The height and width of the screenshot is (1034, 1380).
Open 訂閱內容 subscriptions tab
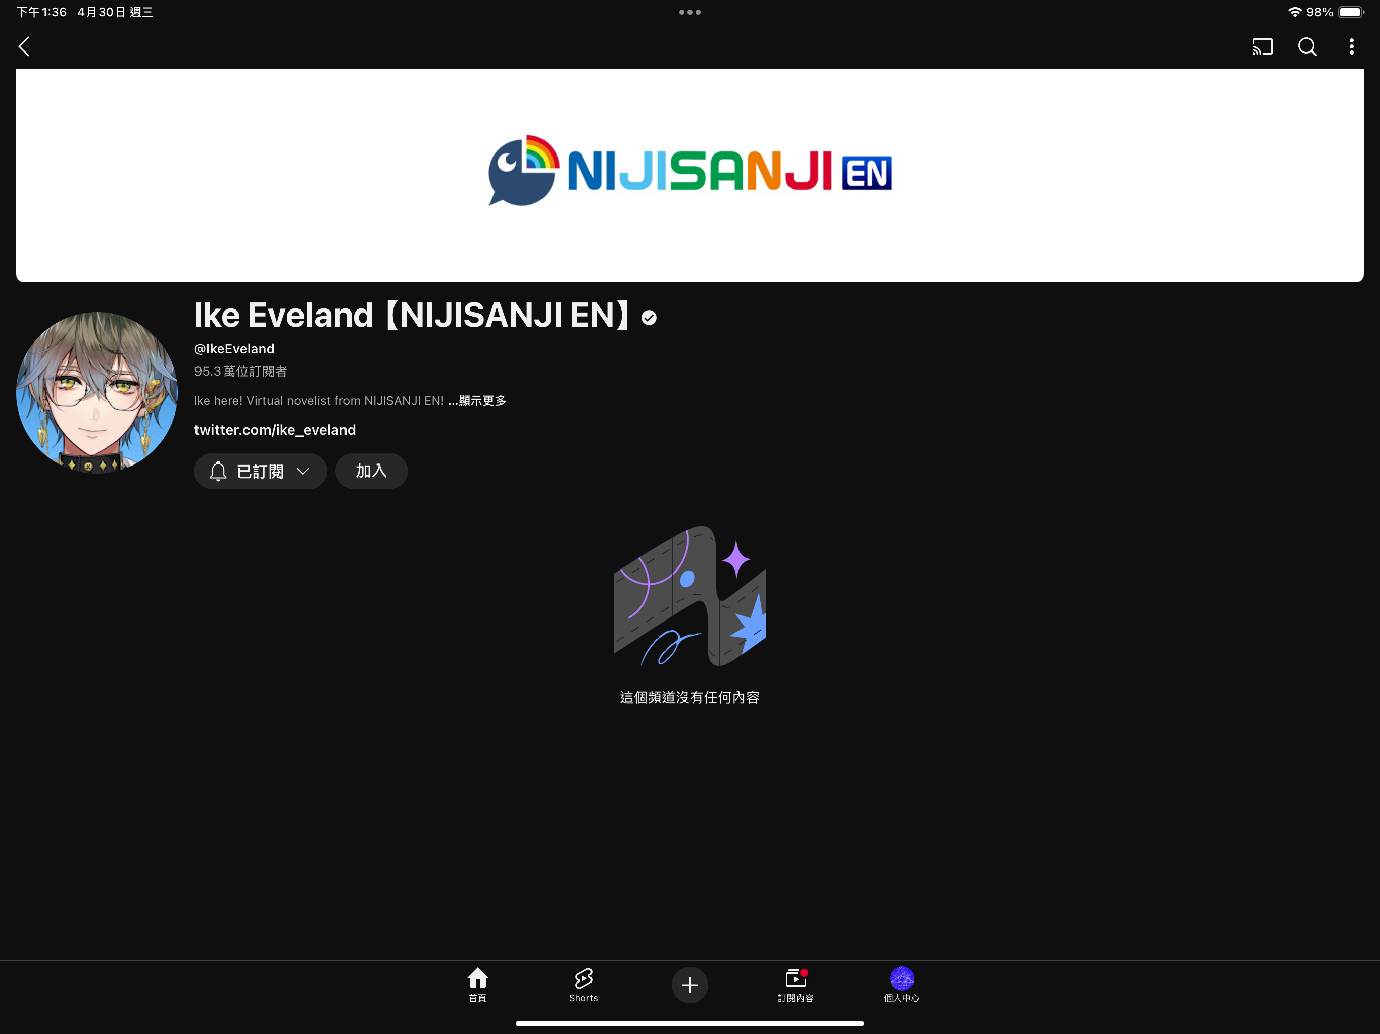click(x=796, y=985)
